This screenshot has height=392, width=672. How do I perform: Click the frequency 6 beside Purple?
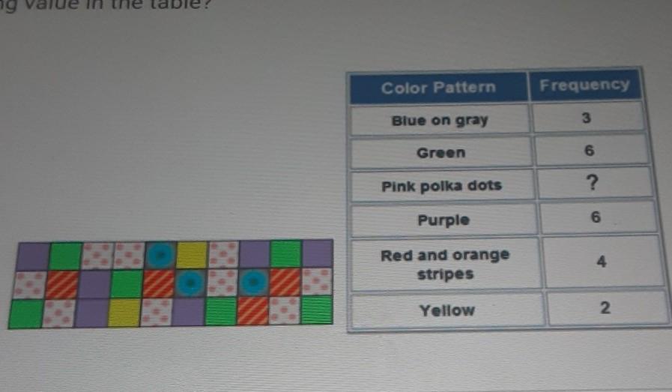[598, 217]
